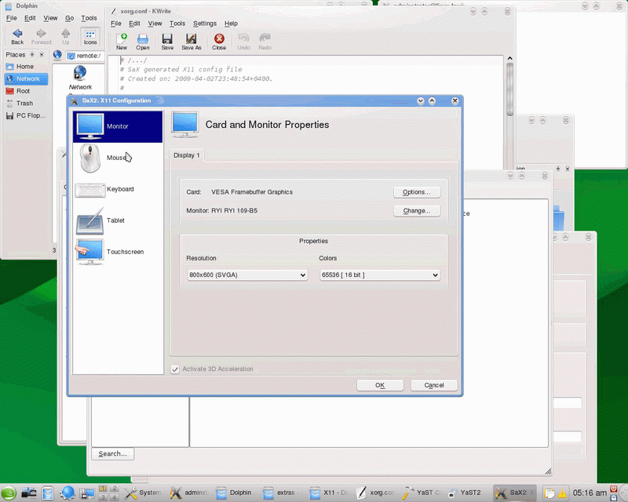Select PC Floppy in Dolphin Places
Screen dimensions: 628x502
click(26, 115)
